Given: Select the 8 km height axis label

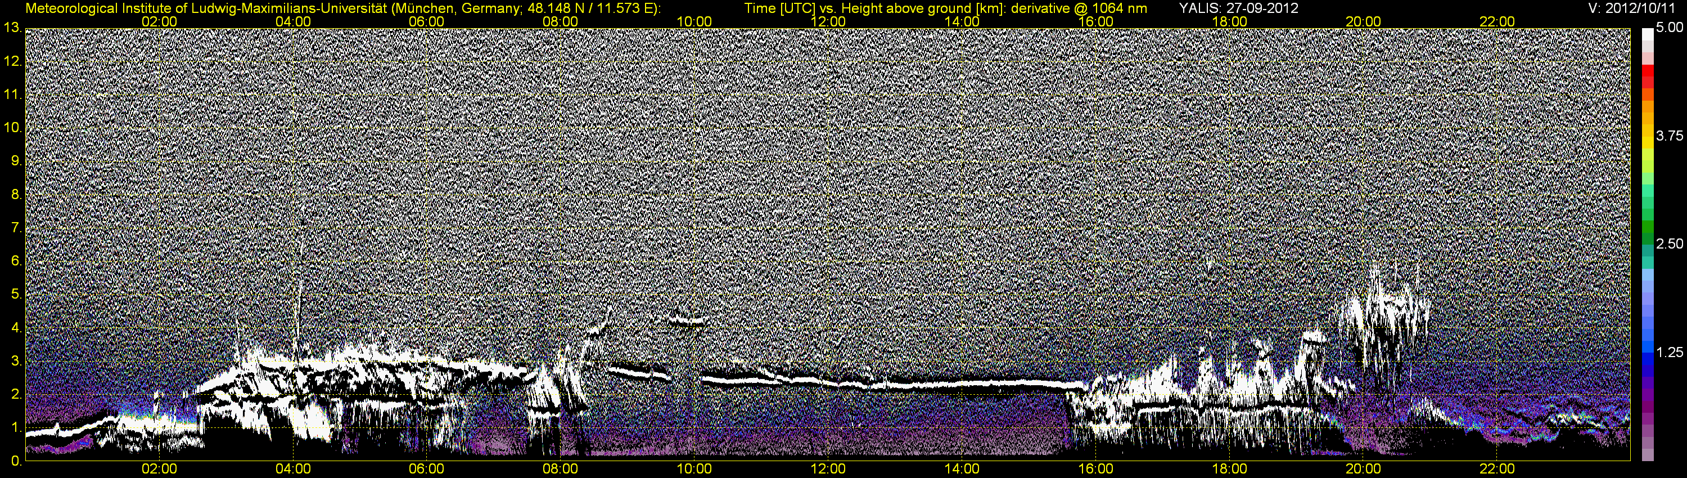Looking at the screenshot, I should [16, 195].
